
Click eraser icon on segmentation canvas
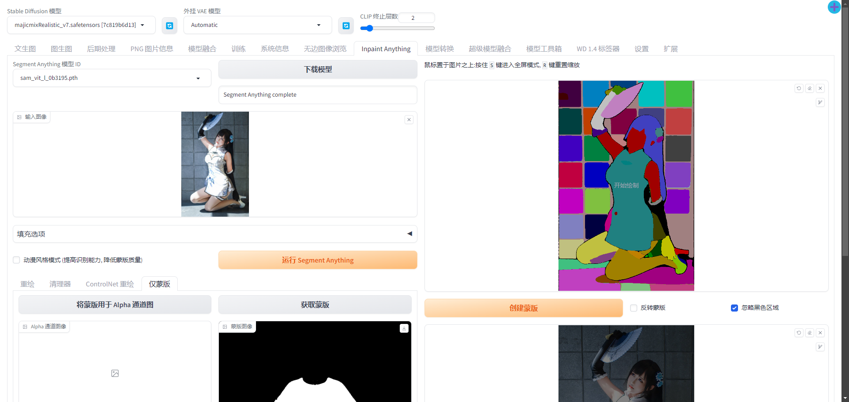coord(809,88)
